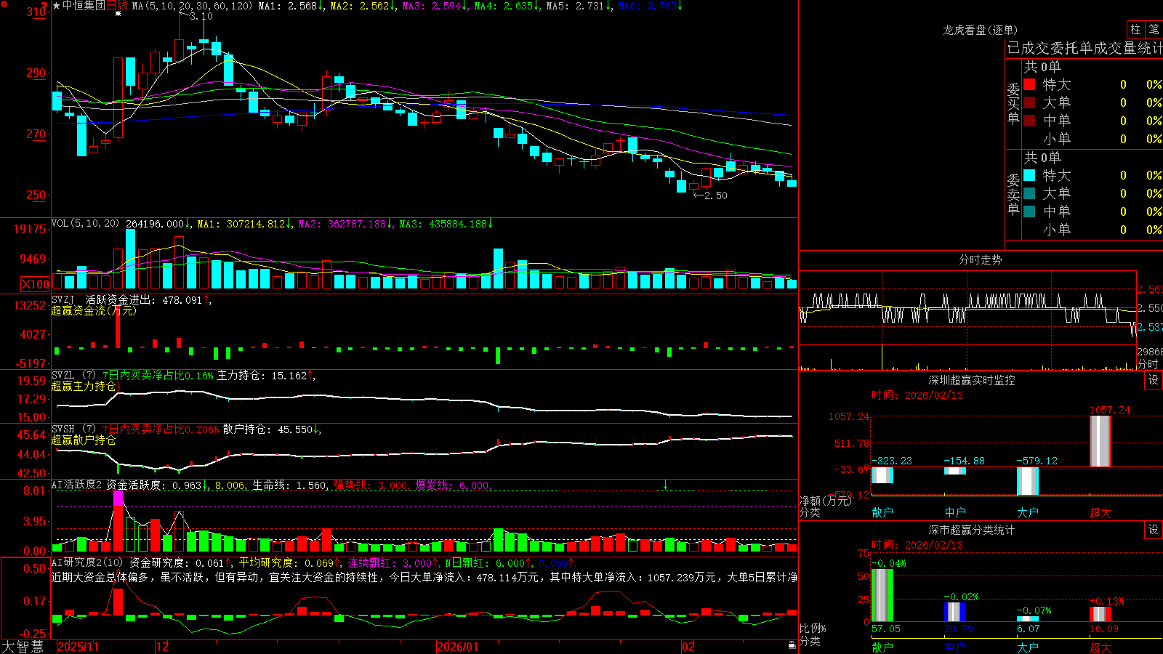Open the 日线 period selector
Viewport: 1163px width, 654px height.
[x=117, y=6]
